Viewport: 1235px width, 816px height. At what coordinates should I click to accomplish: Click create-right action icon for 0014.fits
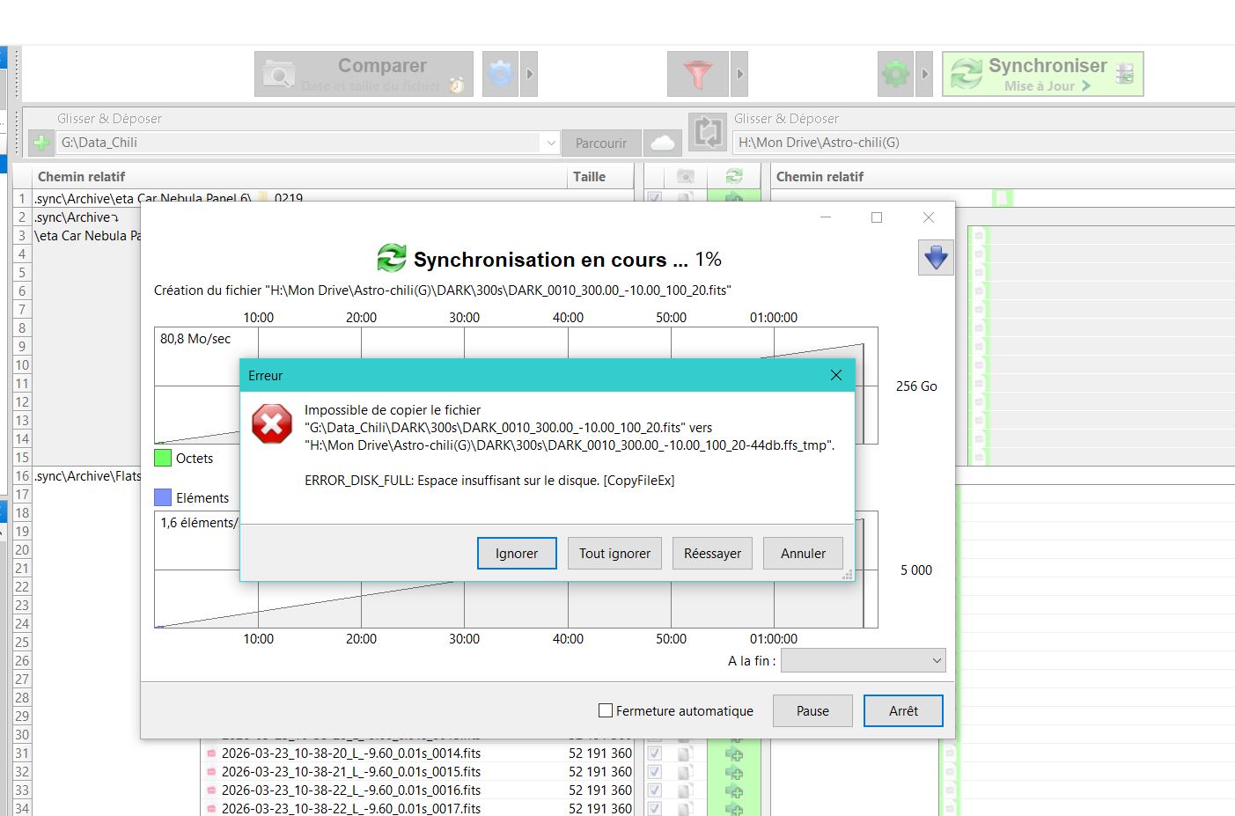click(733, 754)
